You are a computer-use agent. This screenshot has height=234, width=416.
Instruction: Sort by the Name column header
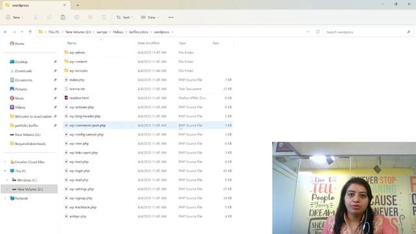point(72,43)
